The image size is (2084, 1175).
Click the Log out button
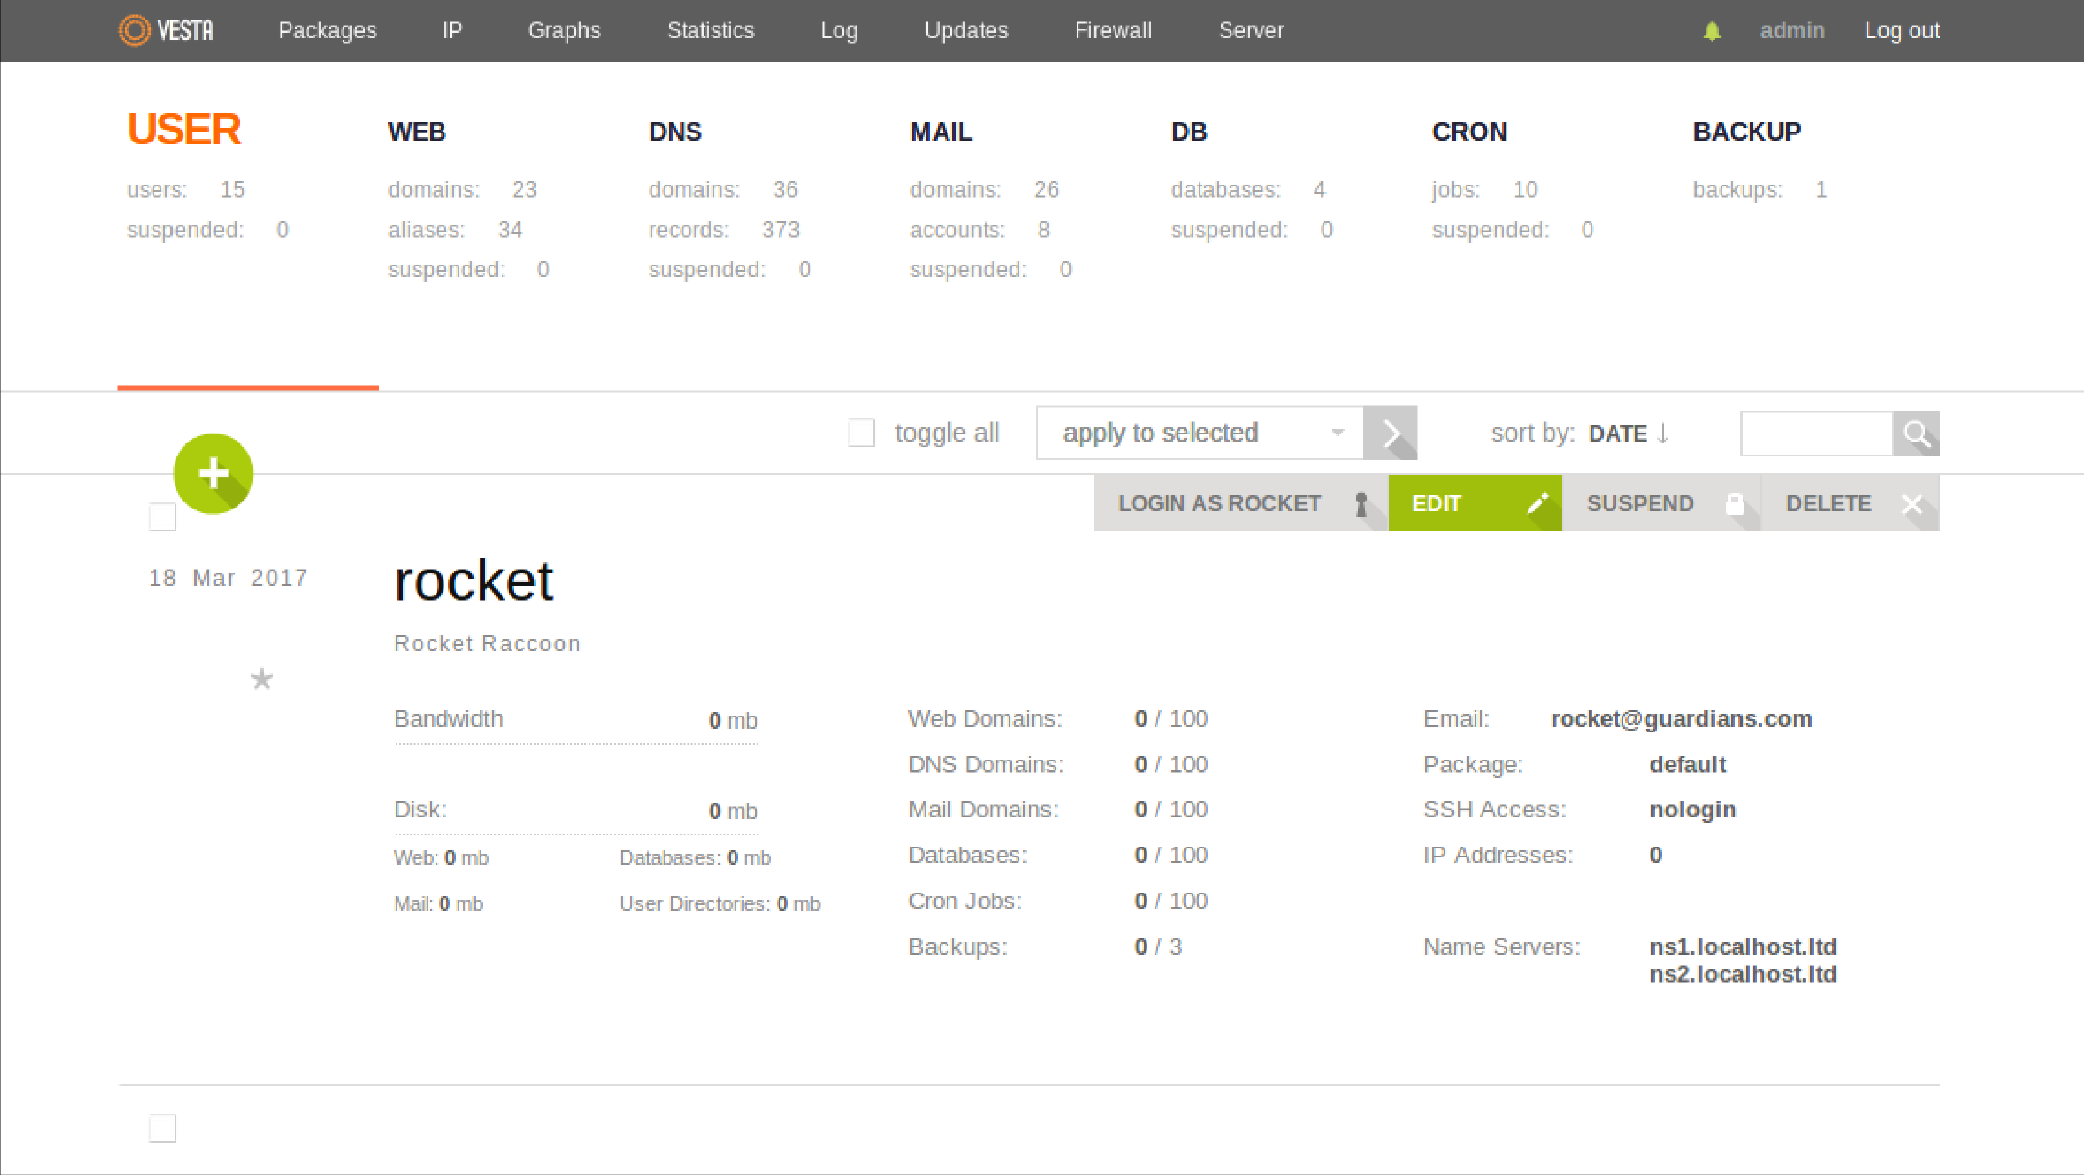point(1902,30)
